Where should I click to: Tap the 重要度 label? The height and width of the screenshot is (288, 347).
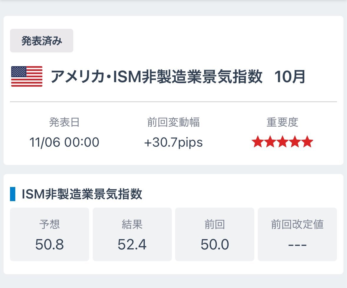(x=282, y=122)
